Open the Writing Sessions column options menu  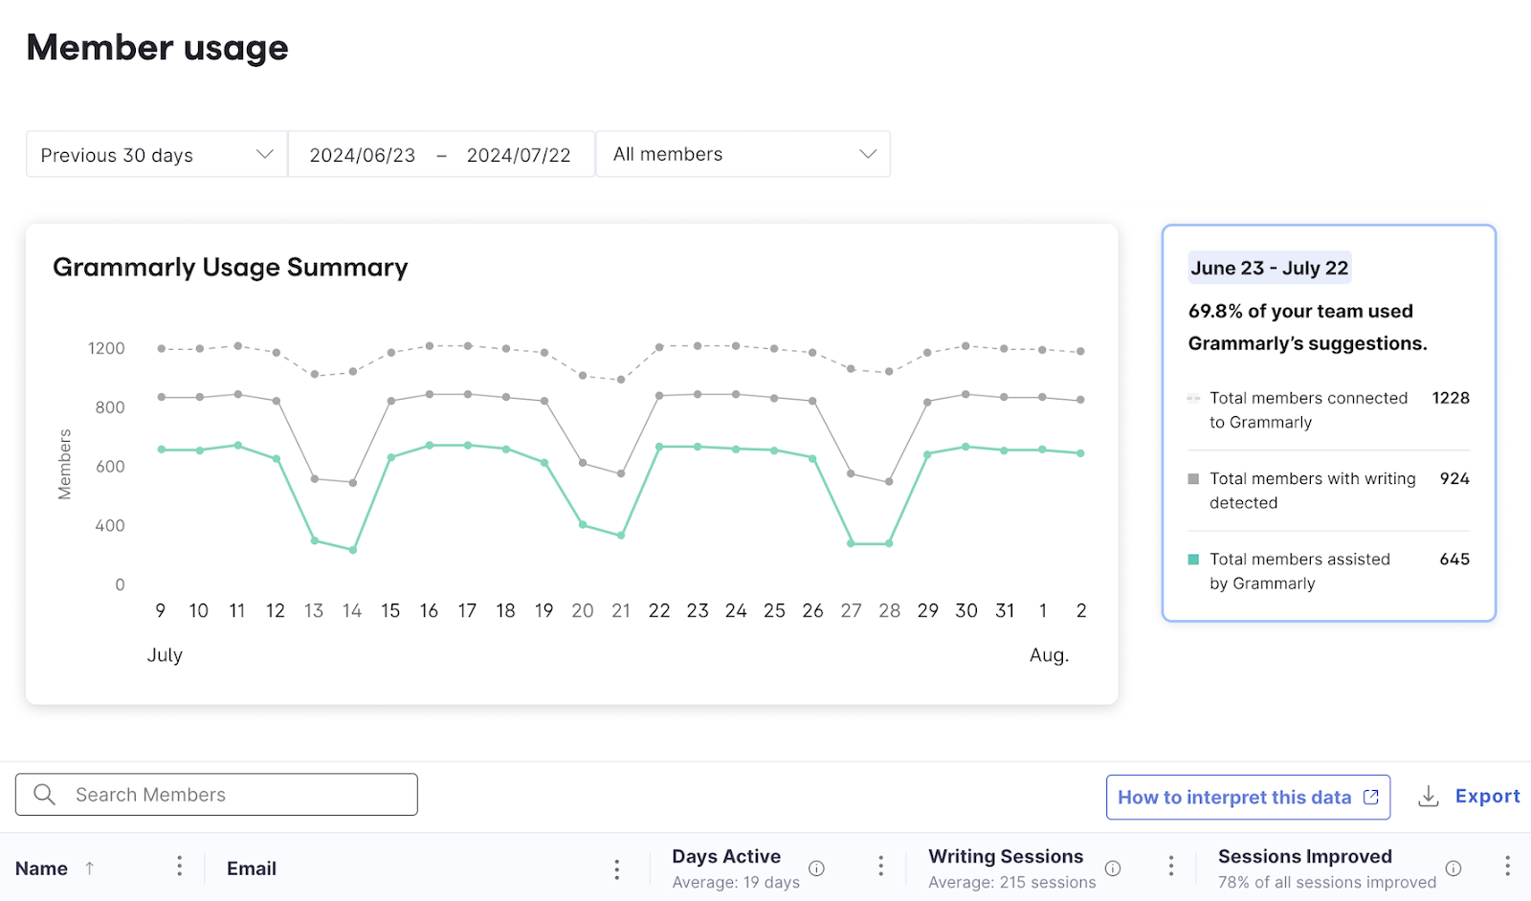[1171, 867]
